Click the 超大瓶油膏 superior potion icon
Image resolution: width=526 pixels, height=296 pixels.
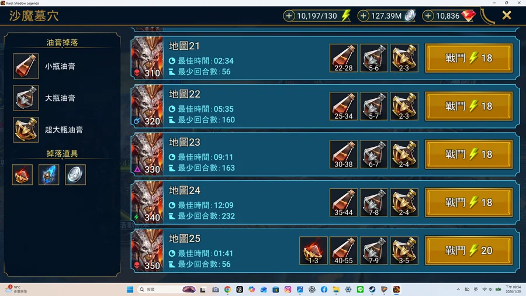point(26,130)
